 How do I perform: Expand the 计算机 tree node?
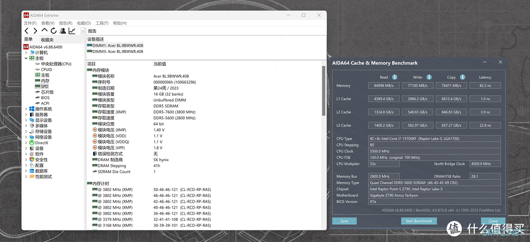26,53
